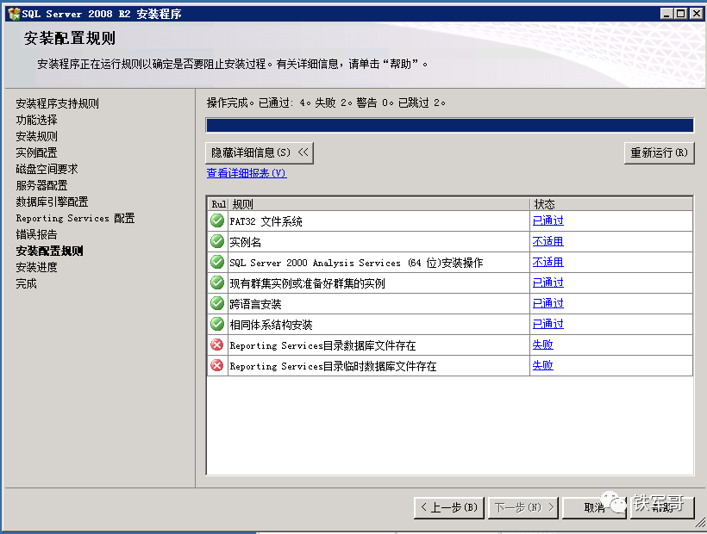The image size is (707, 534).
Task: Click the 上一步 back button
Action: click(x=448, y=507)
